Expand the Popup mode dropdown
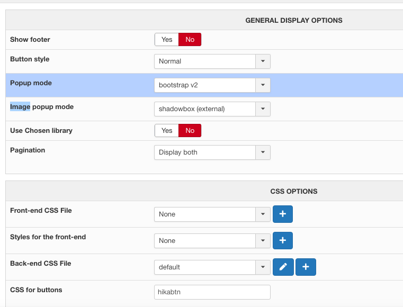 [212, 85]
